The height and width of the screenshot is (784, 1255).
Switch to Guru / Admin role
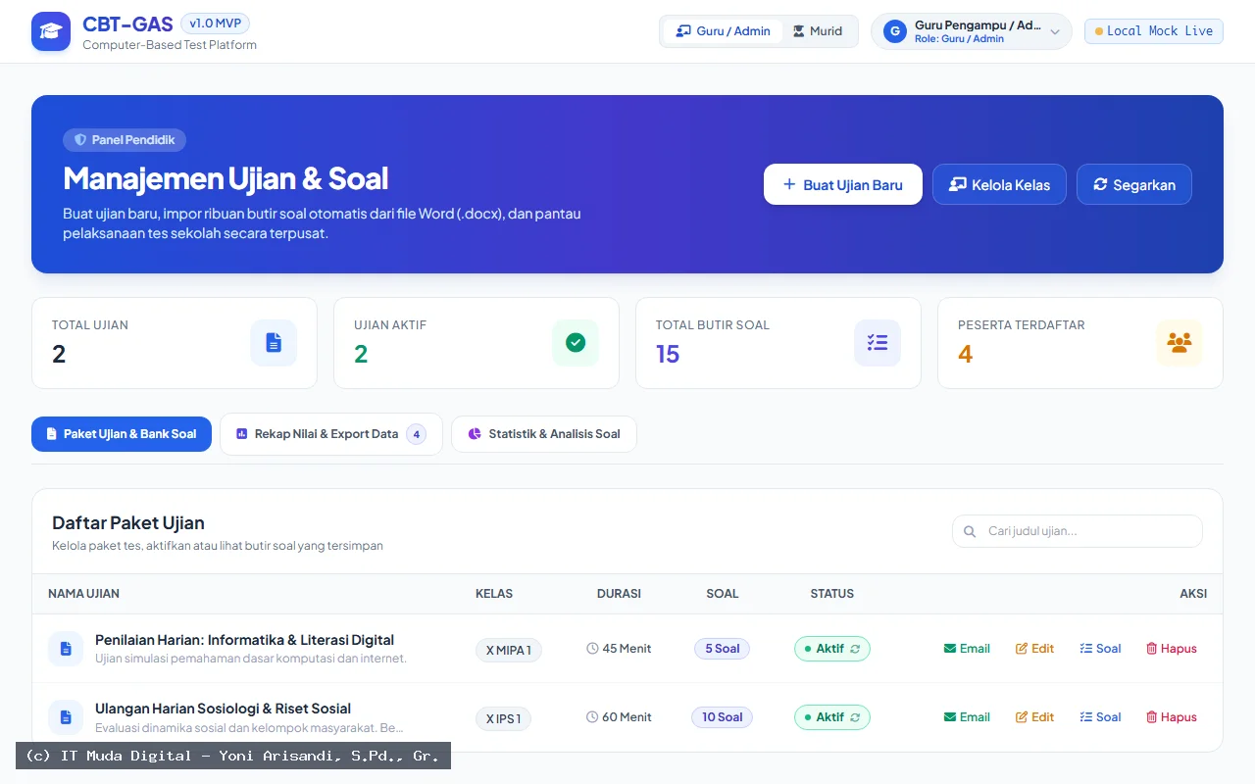(724, 31)
